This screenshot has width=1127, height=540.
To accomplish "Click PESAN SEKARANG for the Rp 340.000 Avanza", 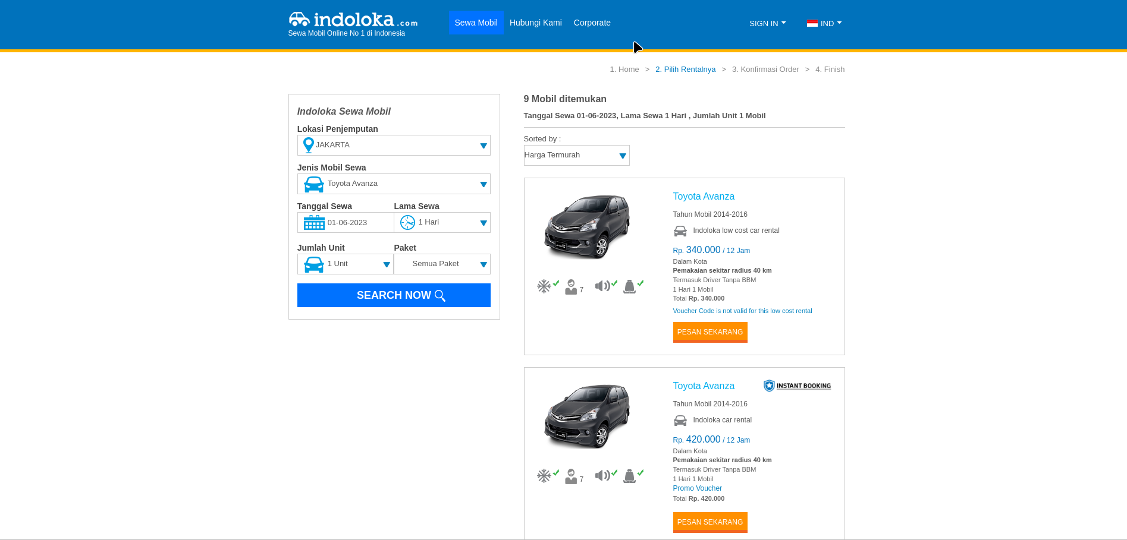I will click(x=710, y=332).
